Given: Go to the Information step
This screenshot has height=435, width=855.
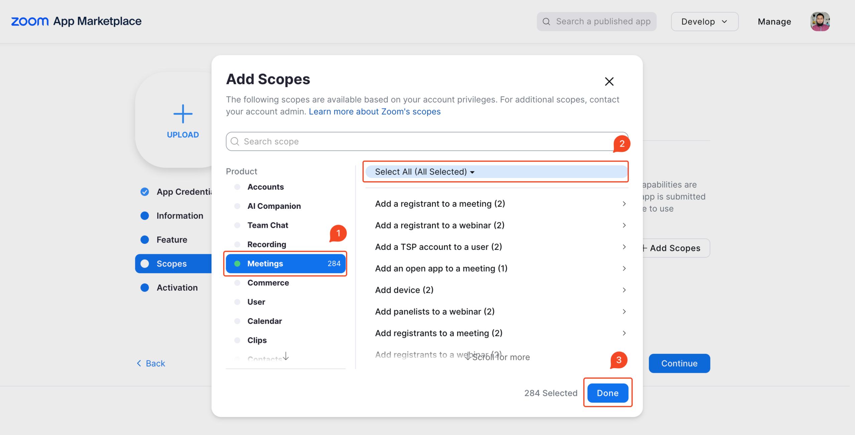Looking at the screenshot, I should [172, 216].
